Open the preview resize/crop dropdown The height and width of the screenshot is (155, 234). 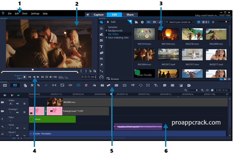(66, 77)
